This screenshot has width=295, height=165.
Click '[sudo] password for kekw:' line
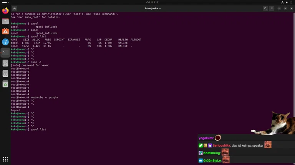click(x=30, y=65)
